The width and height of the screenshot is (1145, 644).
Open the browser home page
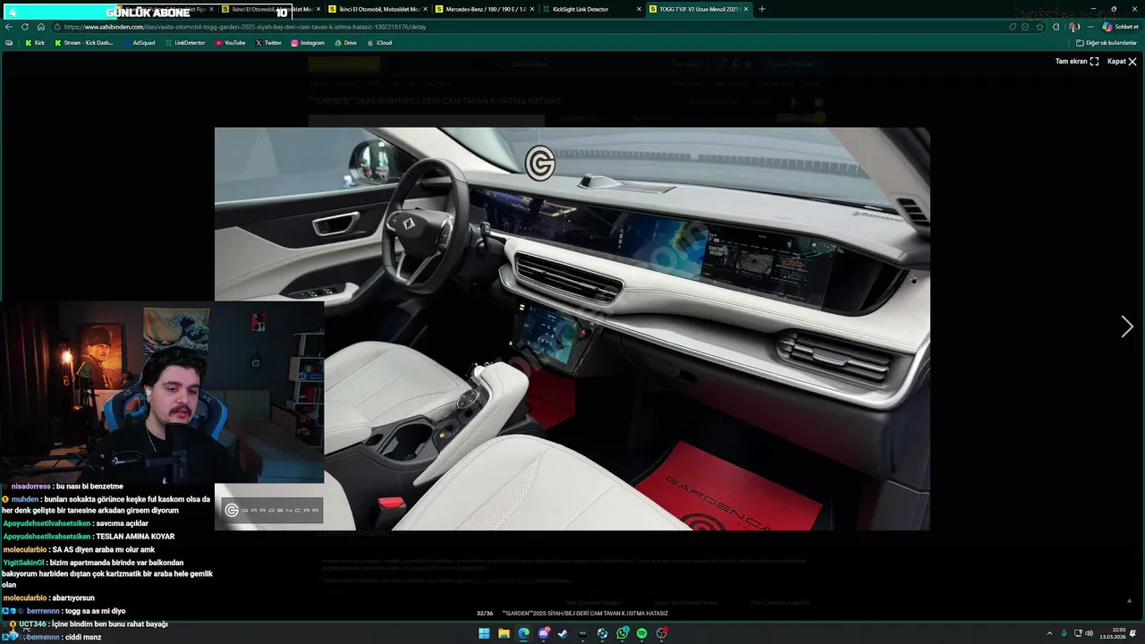[40, 27]
